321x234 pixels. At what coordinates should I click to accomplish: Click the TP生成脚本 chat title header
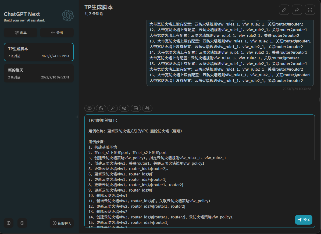pos(99,7)
